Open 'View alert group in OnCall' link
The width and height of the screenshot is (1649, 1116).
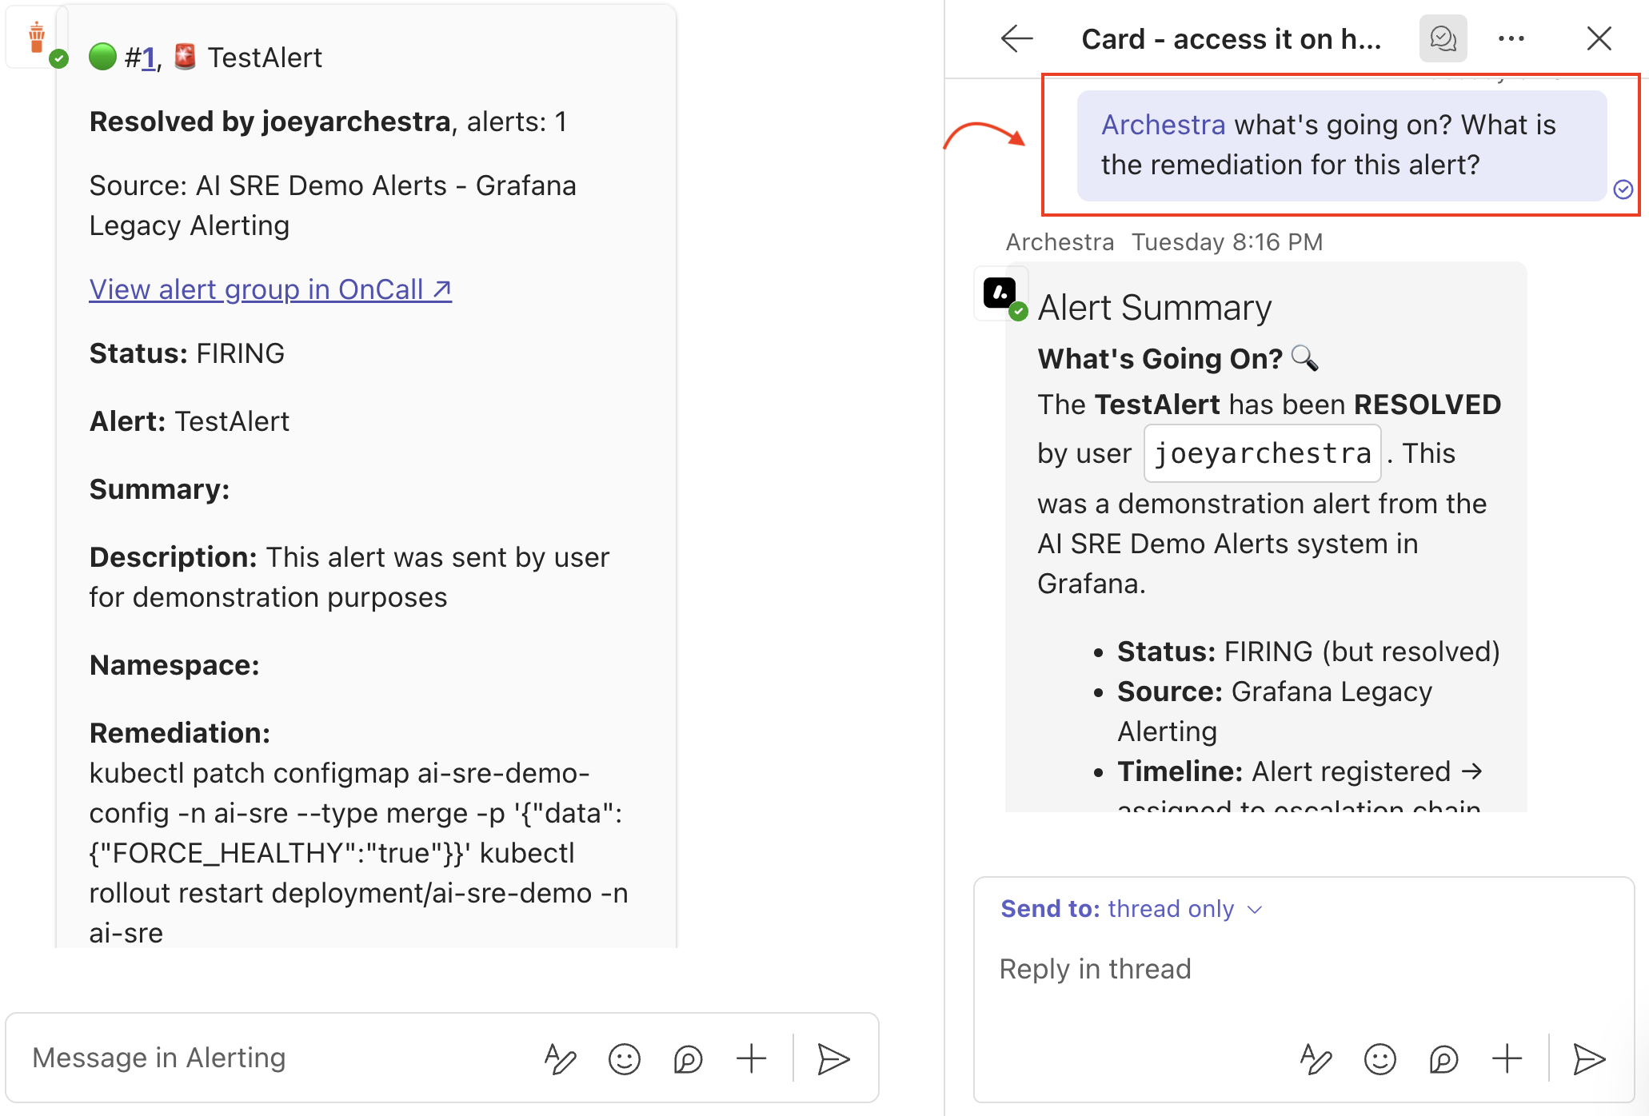point(270,289)
